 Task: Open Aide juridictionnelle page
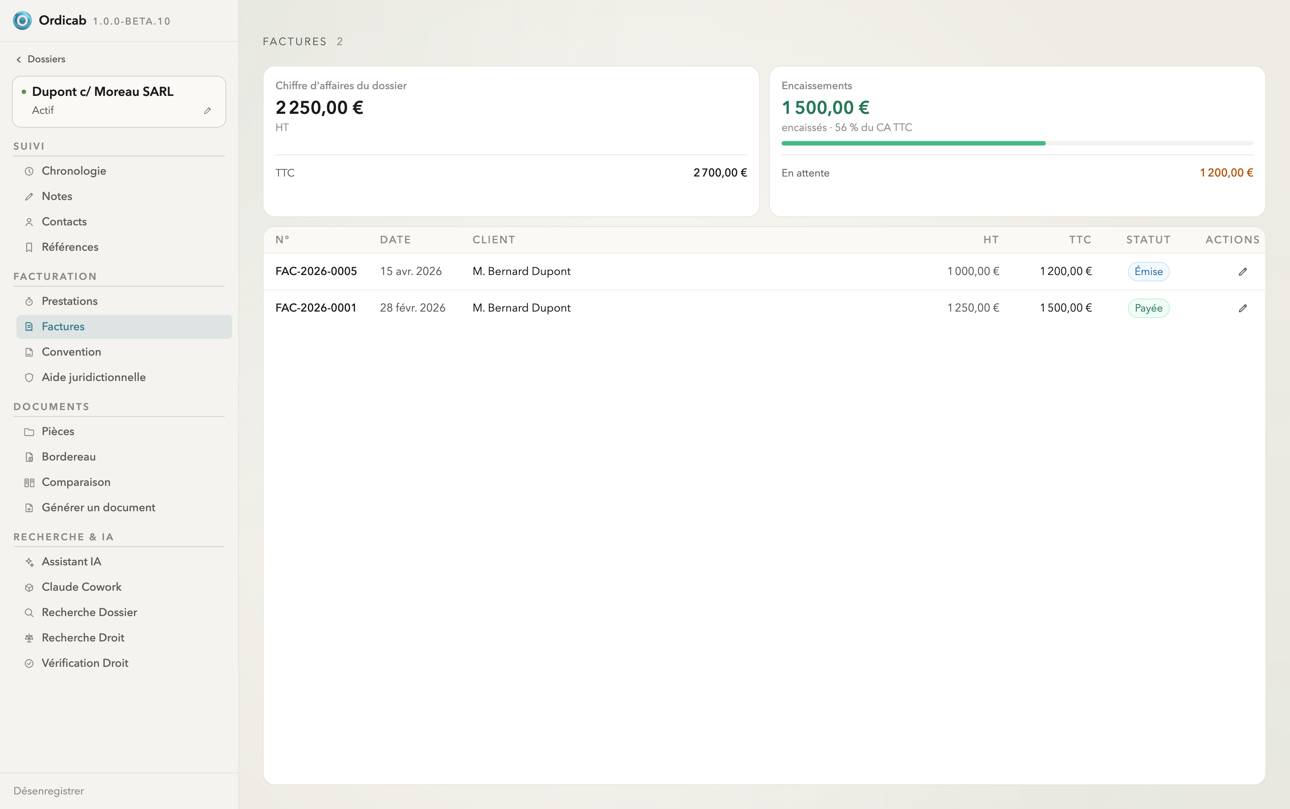click(124, 377)
